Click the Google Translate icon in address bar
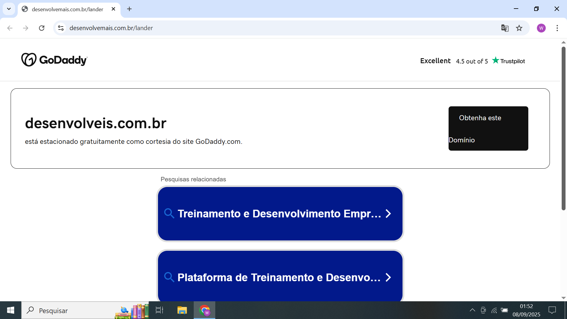The image size is (567, 319). point(505,28)
